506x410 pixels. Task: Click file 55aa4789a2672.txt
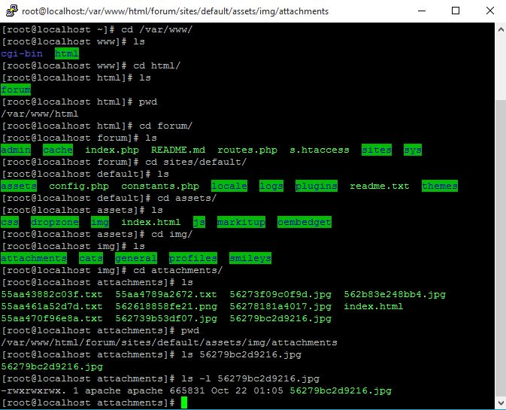(166, 294)
